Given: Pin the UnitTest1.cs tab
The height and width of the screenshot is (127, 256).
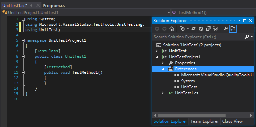Looking at the screenshot, I should pyautogui.click(x=32, y=6).
